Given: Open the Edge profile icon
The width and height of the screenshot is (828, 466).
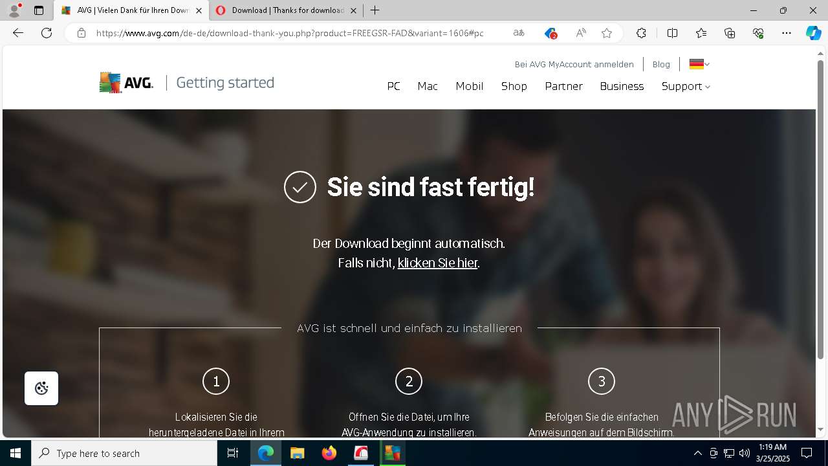Looking at the screenshot, I should pos(14,10).
